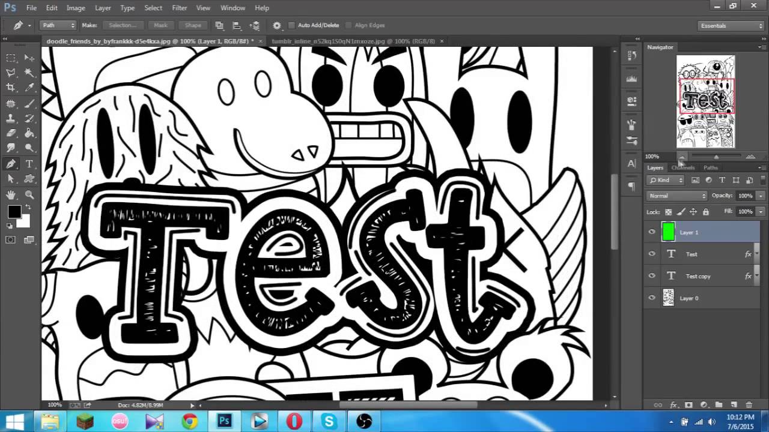Click the path arrangement icon
Viewport: 769px width, 432px height.
coord(255,25)
